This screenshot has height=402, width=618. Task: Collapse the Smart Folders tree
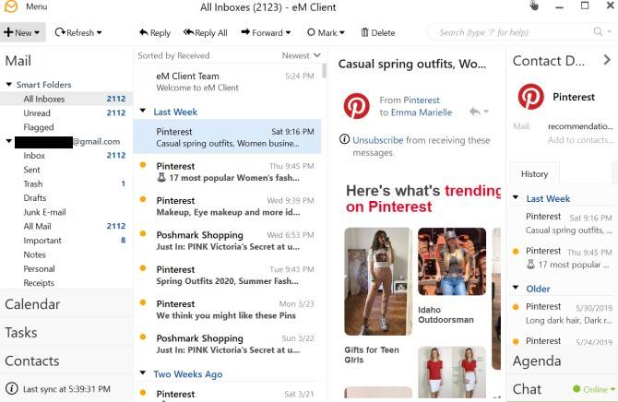point(8,84)
